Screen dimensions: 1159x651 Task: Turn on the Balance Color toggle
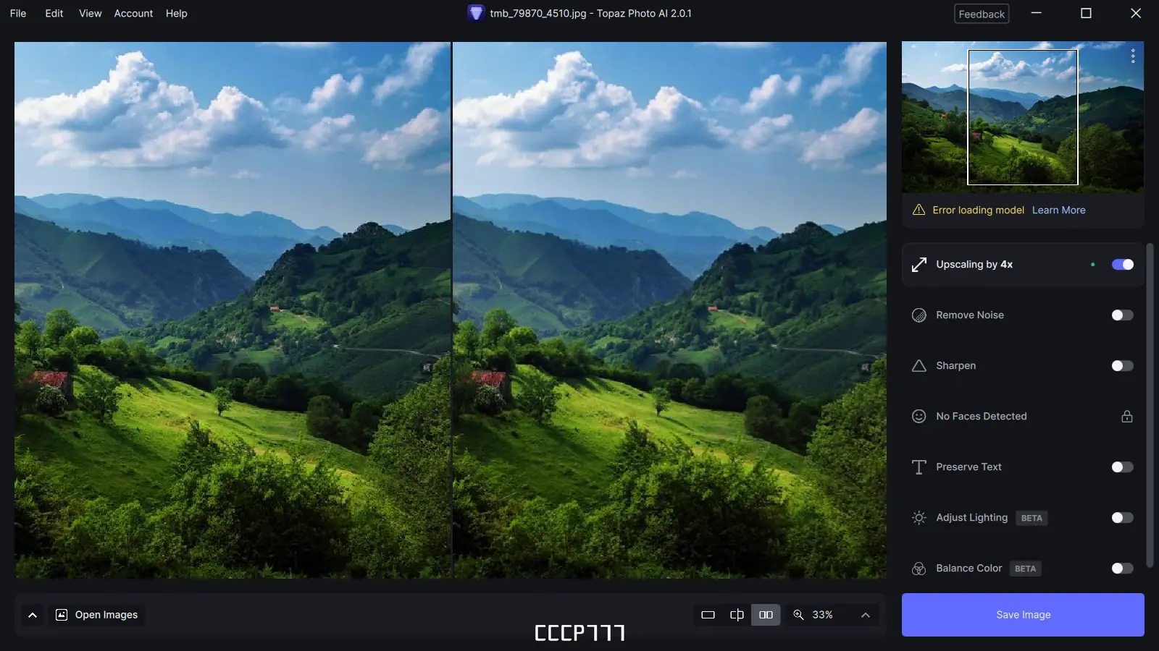1123,569
